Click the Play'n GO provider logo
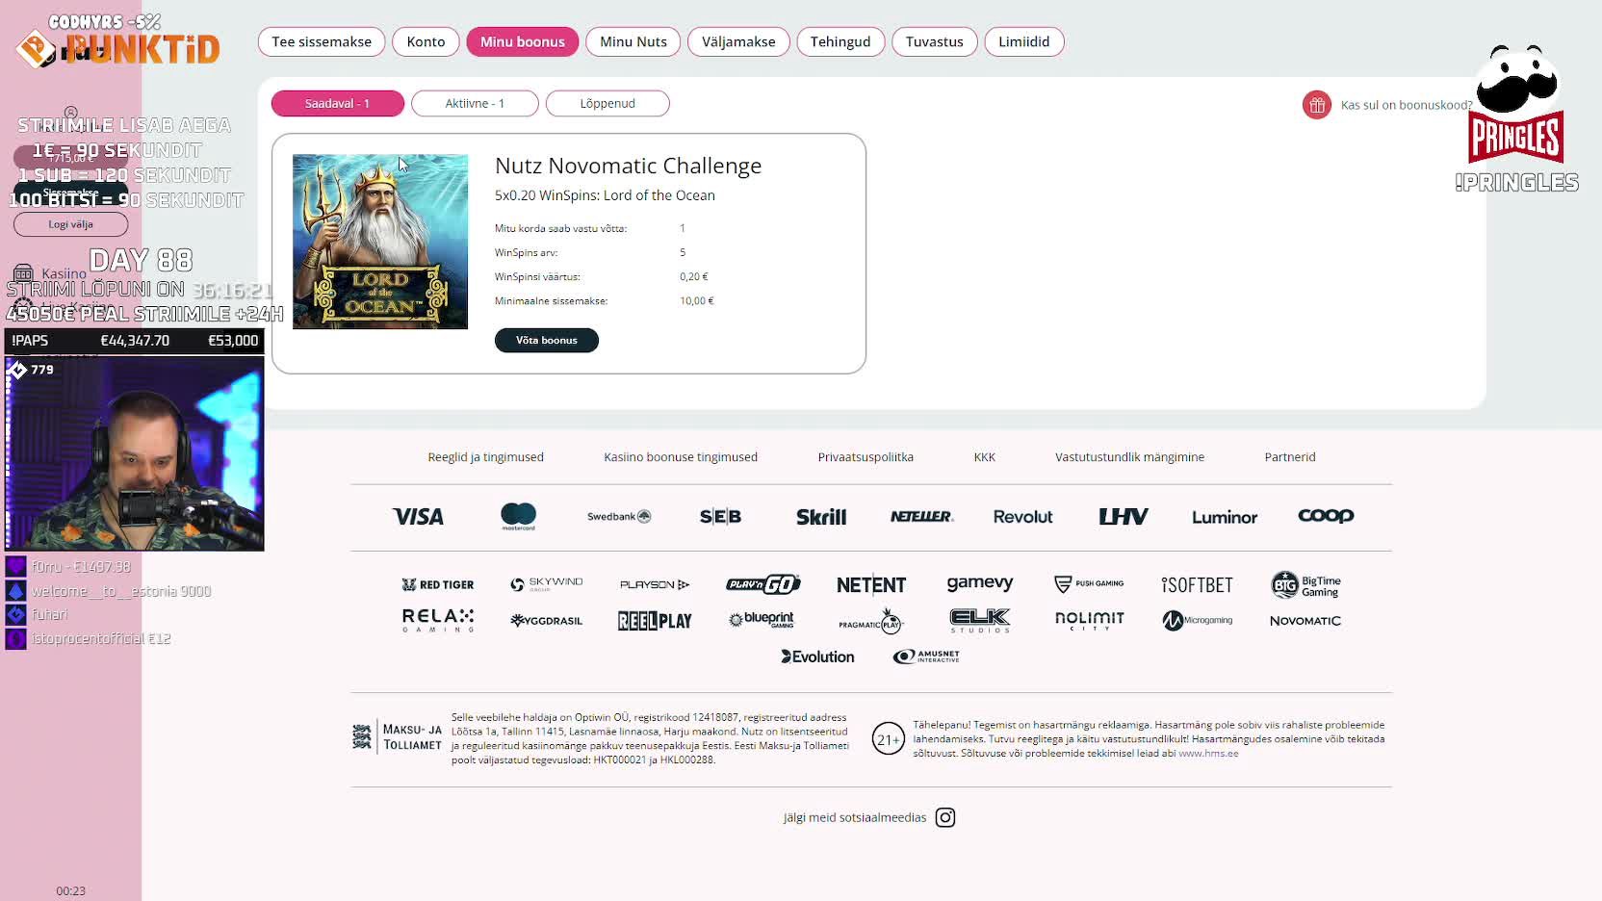 763,584
